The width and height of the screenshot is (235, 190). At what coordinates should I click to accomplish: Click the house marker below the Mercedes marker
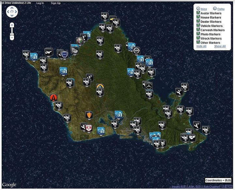pos(149,94)
